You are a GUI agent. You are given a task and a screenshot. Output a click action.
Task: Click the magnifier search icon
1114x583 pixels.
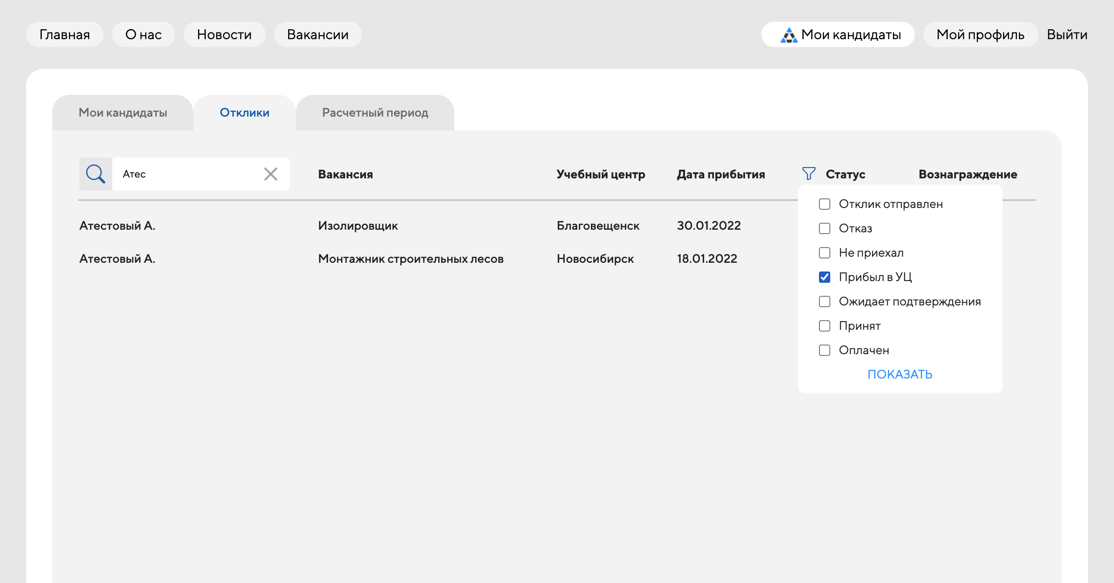pos(95,174)
